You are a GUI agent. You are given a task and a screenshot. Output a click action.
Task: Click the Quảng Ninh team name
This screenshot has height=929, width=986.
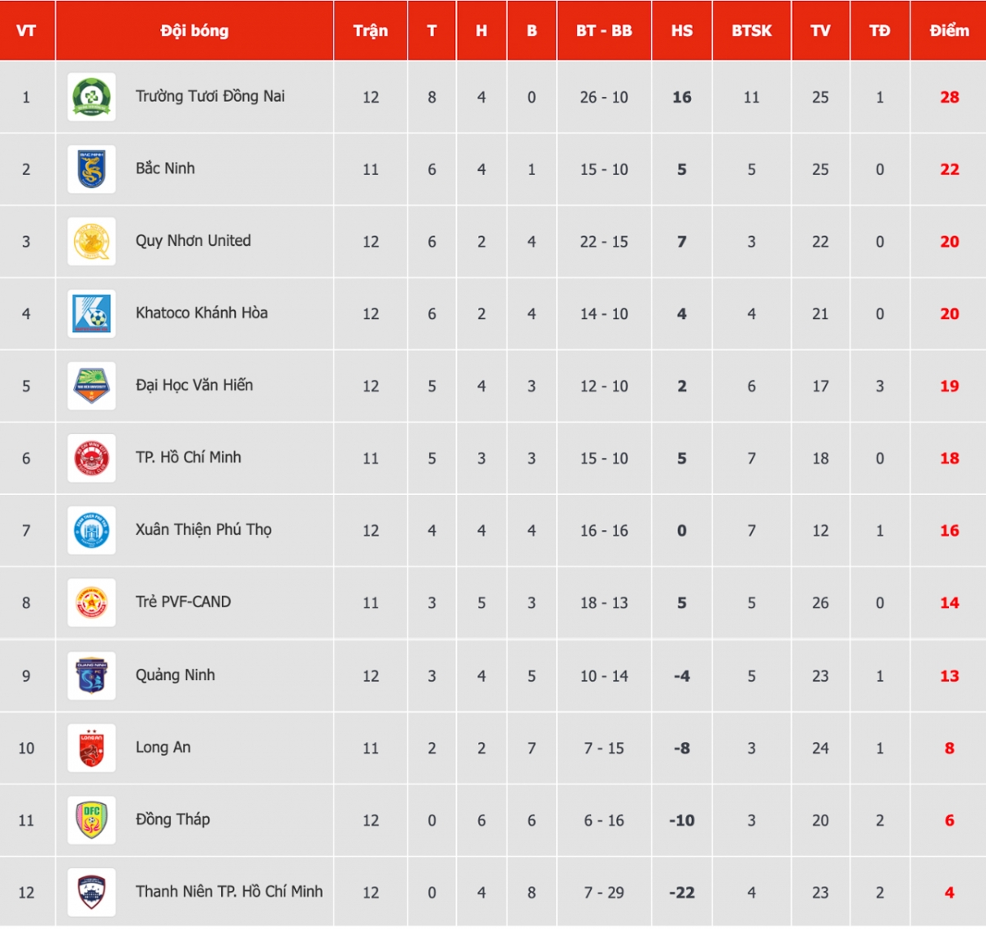click(x=175, y=675)
